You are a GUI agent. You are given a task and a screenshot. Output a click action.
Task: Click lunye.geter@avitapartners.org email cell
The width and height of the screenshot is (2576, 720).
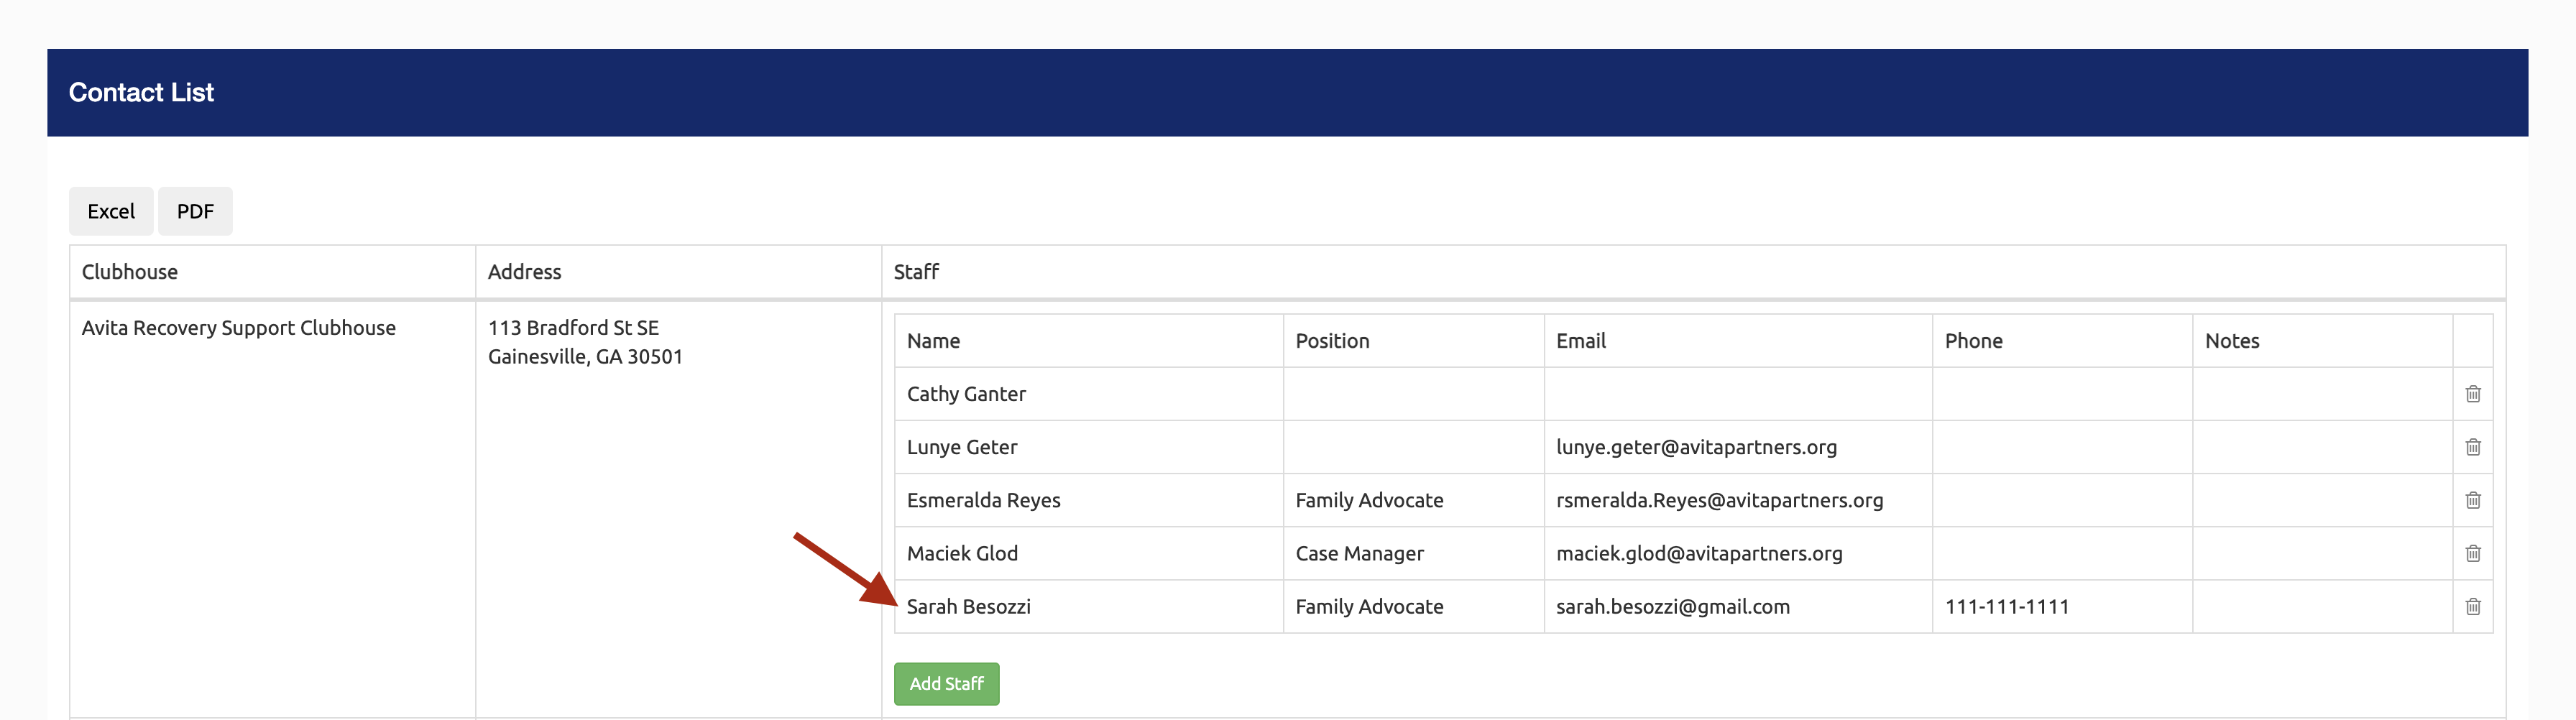[x=1696, y=447]
